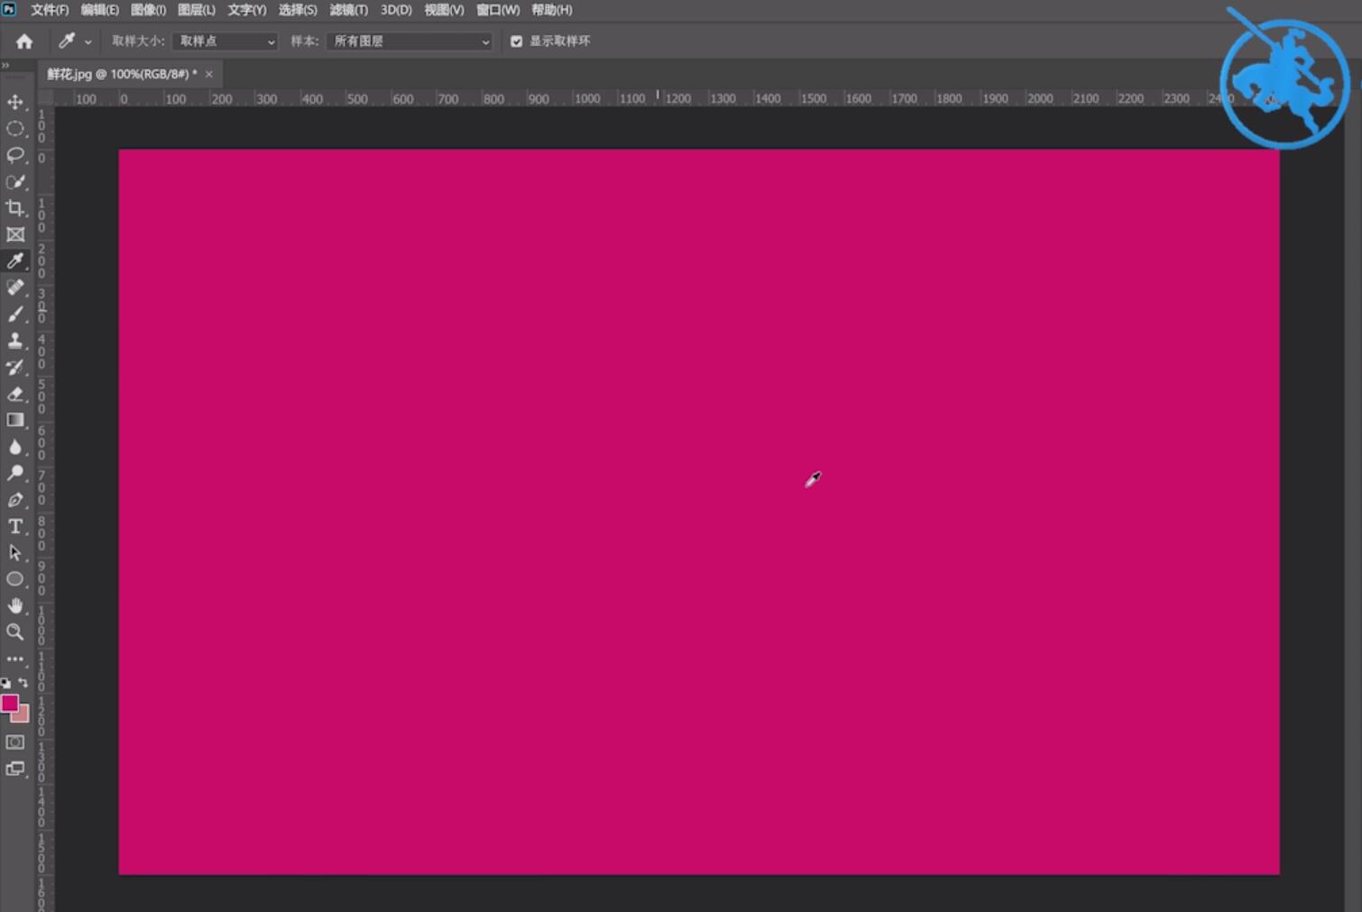This screenshot has width=1362, height=912.
Task: Select the Move tool
Action: (x=15, y=102)
